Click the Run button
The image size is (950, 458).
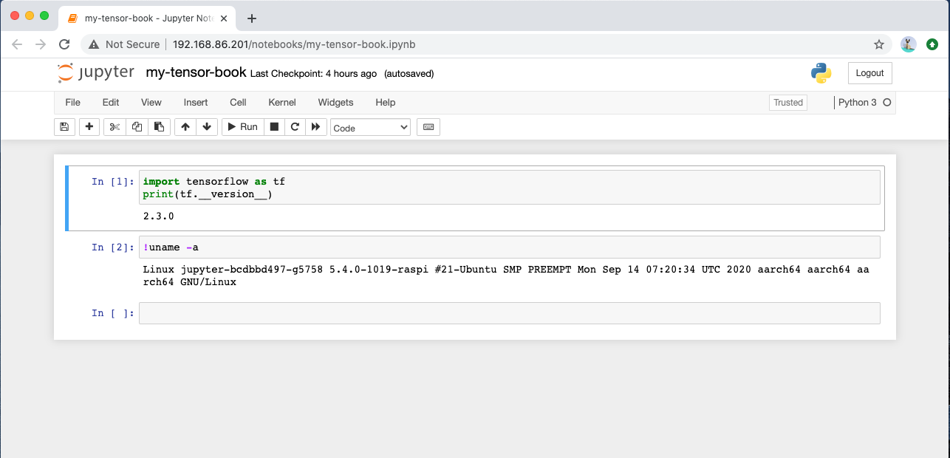coord(242,126)
